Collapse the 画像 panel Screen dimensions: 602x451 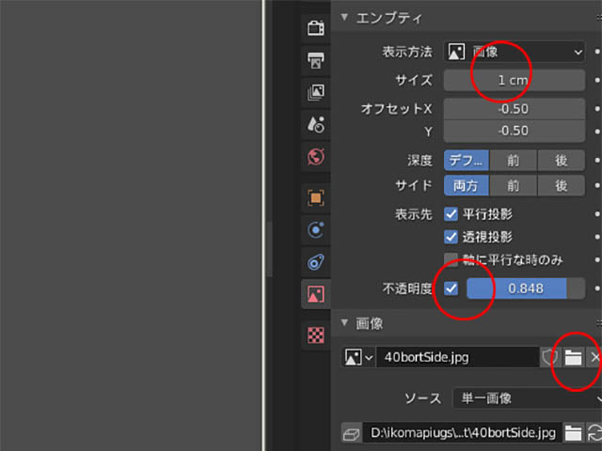tap(344, 323)
